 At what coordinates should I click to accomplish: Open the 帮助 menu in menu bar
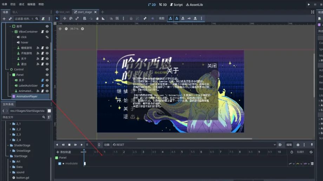coord(41,4)
